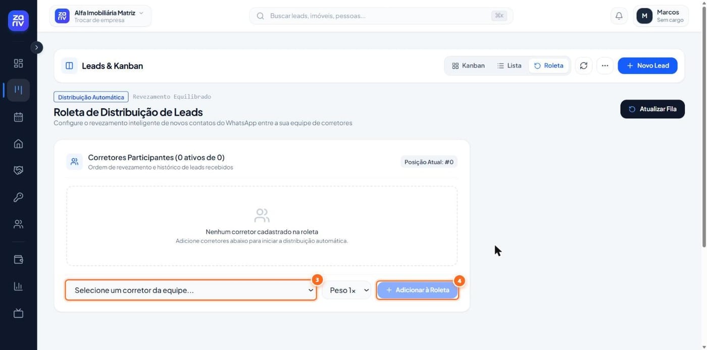Click the Revezamento Equilibrado label
Viewport: 707px width, 350px height.
click(172, 97)
